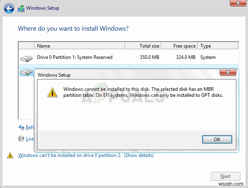This screenshot has height=188, width=248.
Task: Click the drive icon in the highlighted row
Action: [x=27, y=72]
